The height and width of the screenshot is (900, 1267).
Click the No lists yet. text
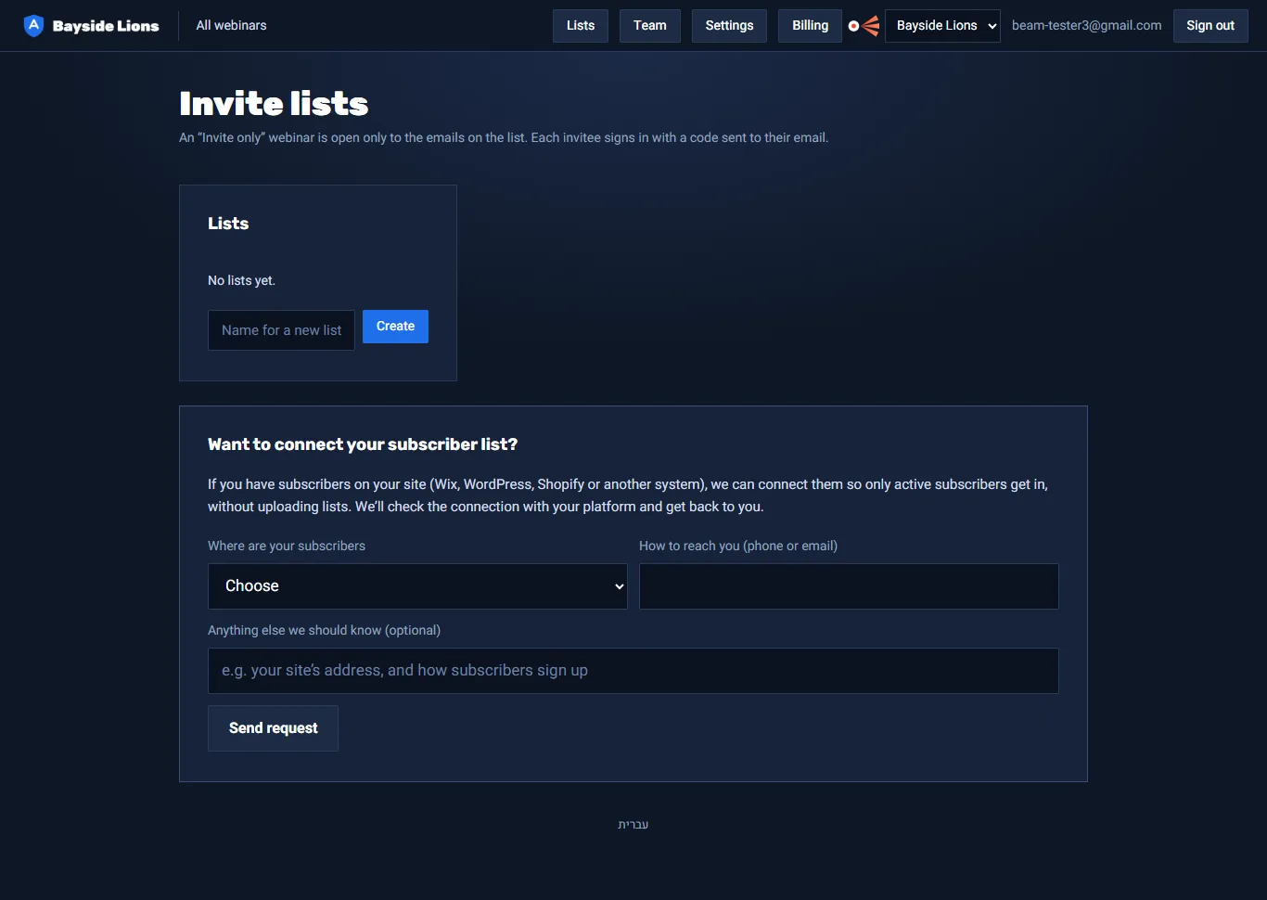coord(241,280)
